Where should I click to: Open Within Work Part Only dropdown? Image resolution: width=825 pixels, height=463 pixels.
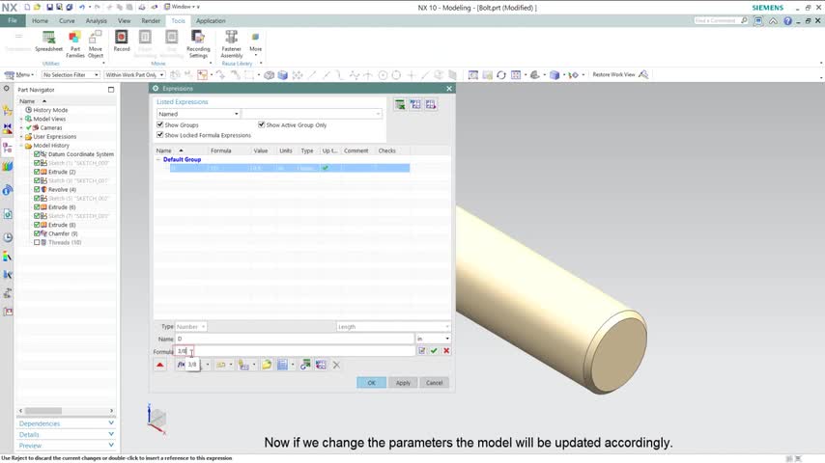coord(134,74)
